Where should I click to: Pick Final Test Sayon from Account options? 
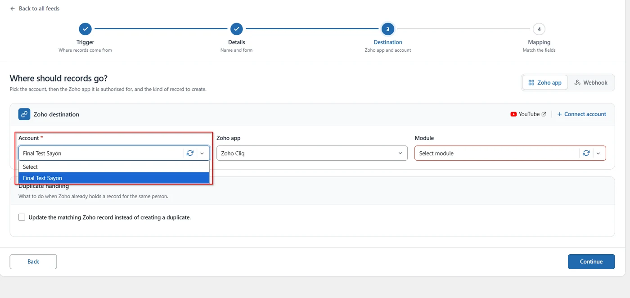[x=114, y=178]
